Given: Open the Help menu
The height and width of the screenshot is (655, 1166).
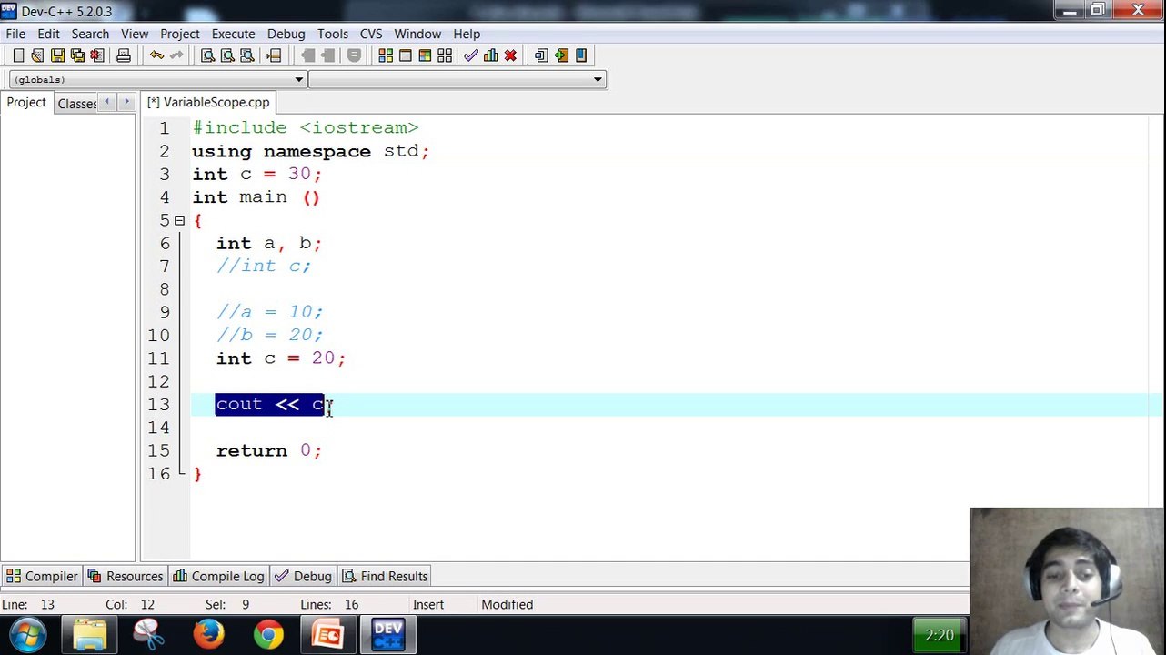Looking at the screenshot, I should (x=467, y=34).
